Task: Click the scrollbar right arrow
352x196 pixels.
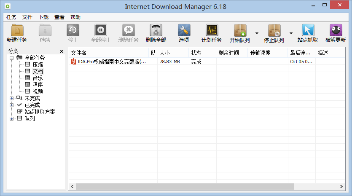Action: pos(341,186)
